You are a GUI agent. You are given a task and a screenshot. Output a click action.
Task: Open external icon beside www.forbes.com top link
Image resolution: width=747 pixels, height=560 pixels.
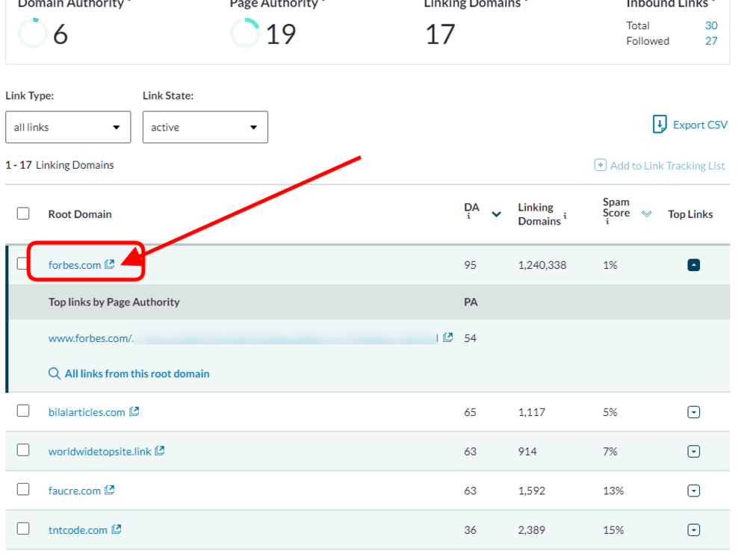447,337
